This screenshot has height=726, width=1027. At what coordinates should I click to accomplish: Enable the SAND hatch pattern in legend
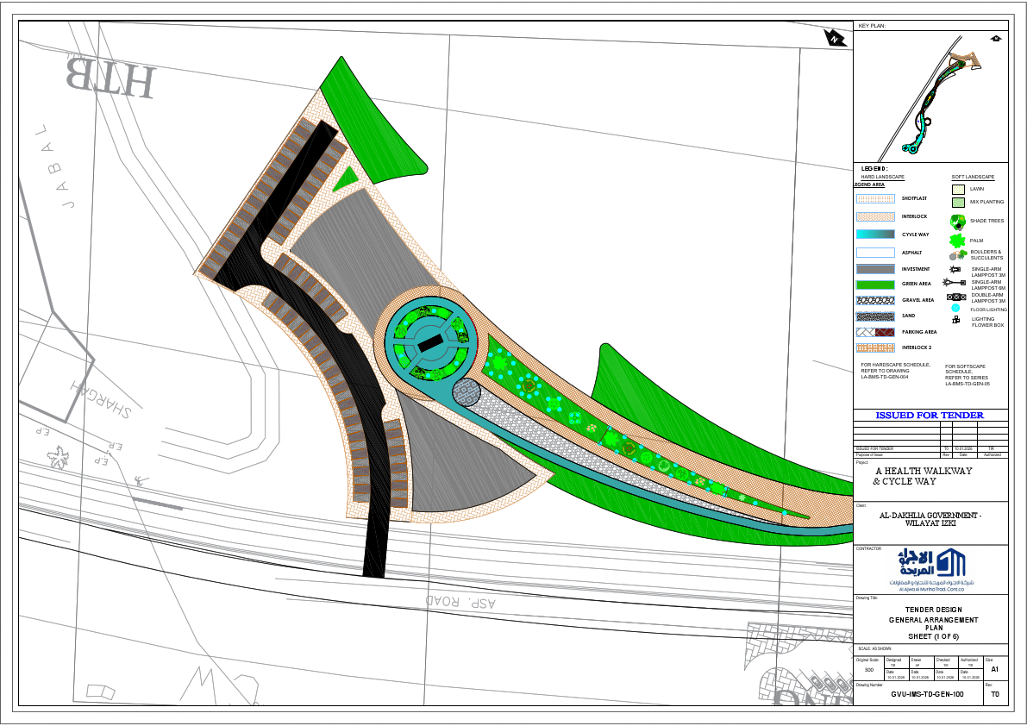pyautogui.click(x=875, y=315)
